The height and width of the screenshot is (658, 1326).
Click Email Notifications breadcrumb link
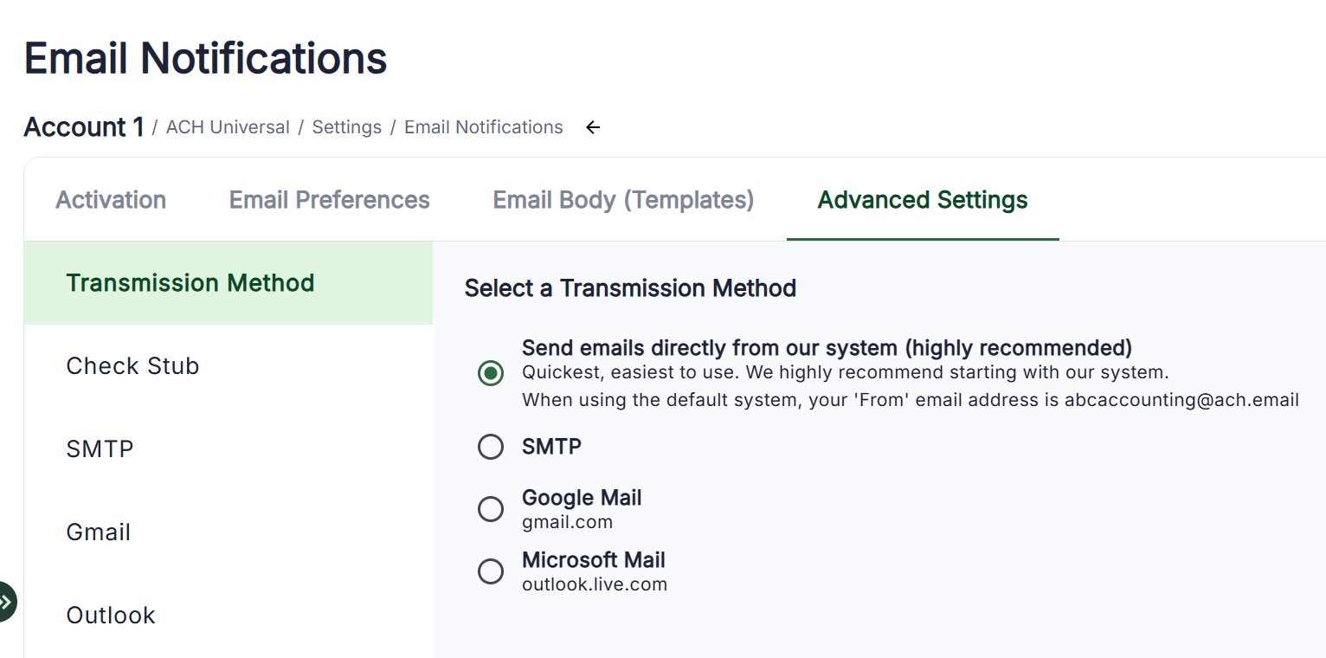[x=483, y=127]
